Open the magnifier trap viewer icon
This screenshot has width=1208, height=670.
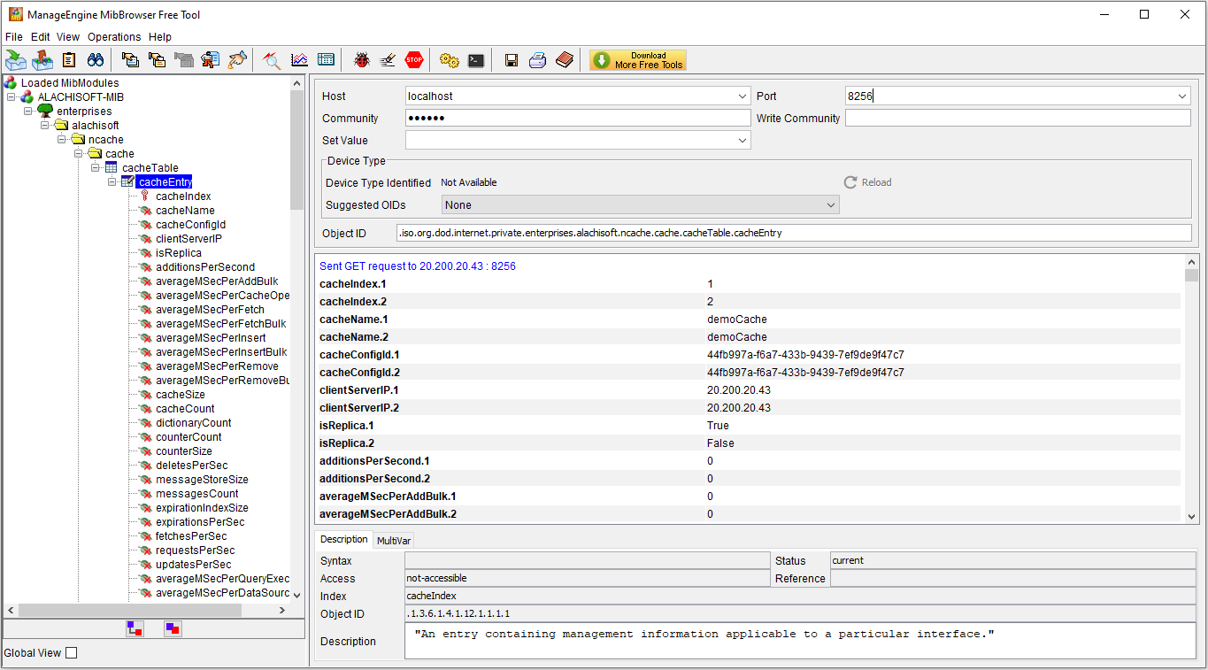click(273, 60)
